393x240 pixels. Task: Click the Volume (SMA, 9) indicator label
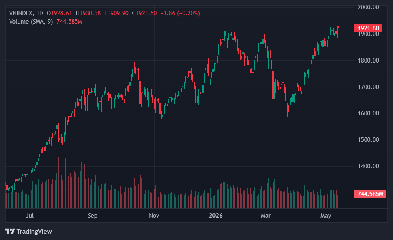(x=31, y=22)
